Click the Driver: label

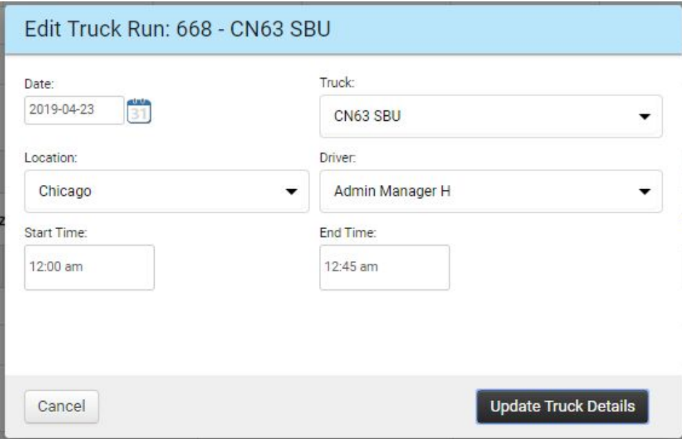(x=338, y=157)
